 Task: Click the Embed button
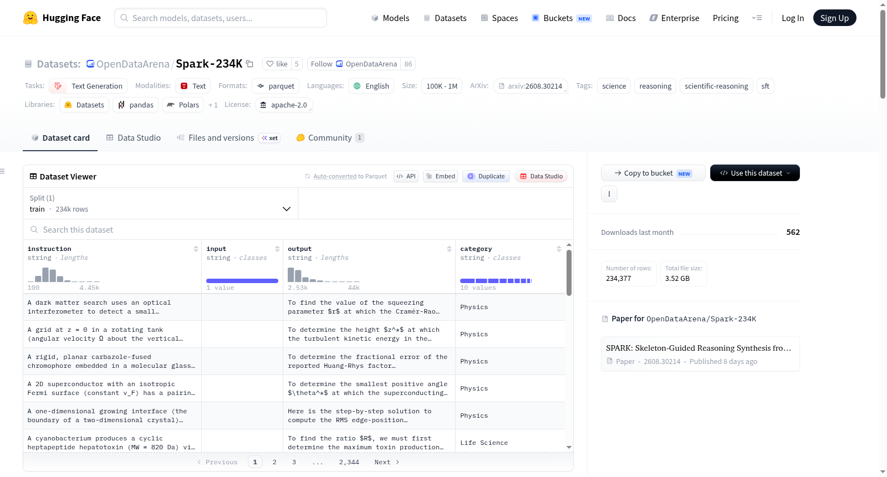(441, 176)
